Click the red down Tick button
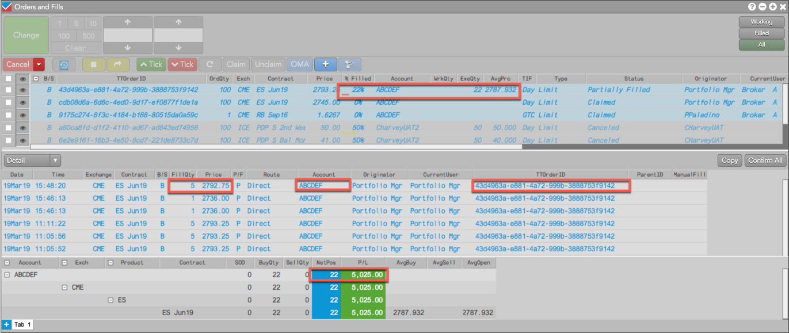This screenshot has width=789, height=333. click(x=182, y=64)
